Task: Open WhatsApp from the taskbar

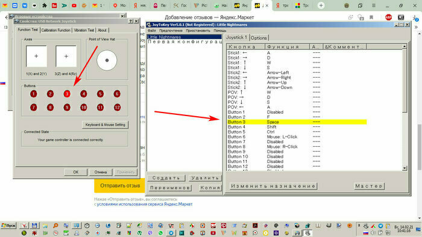Action: [160, 233]
